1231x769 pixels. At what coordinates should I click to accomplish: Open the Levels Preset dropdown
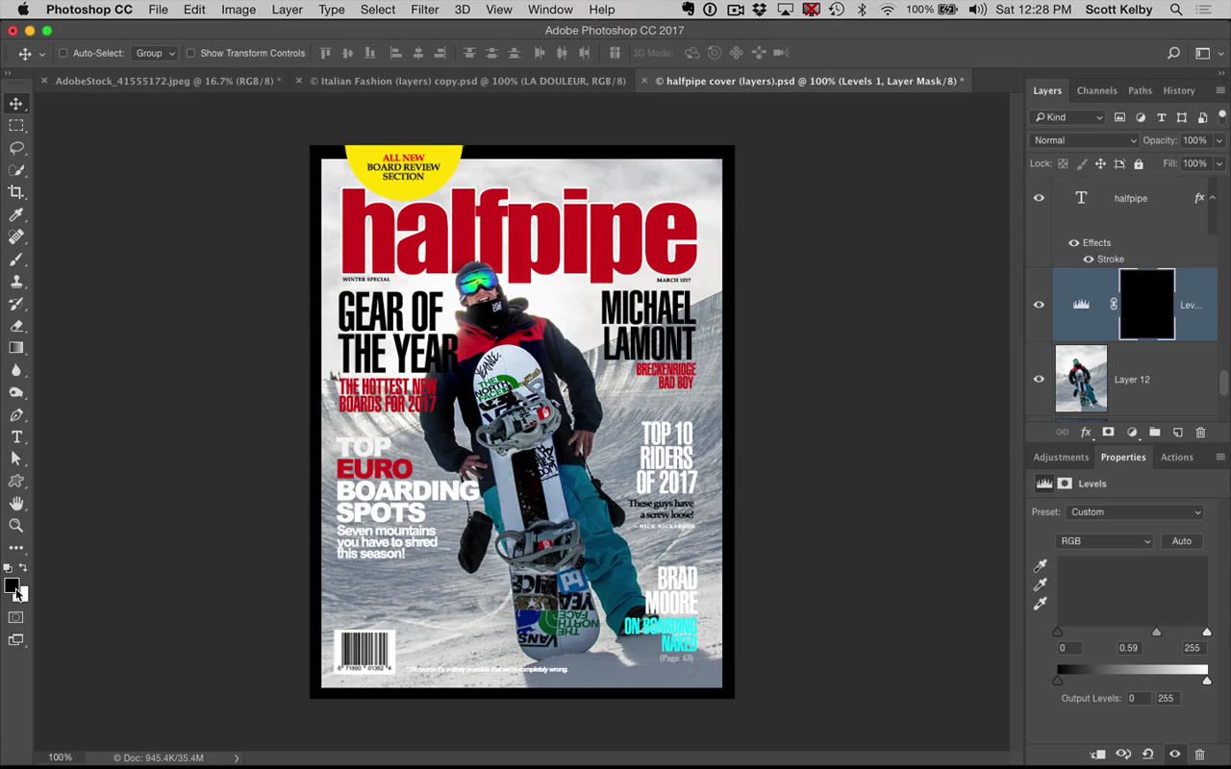pos(1135,511)
